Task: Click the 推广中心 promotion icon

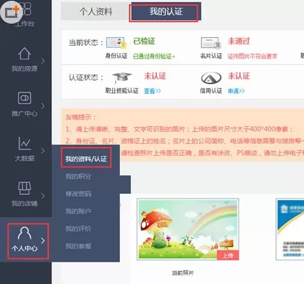Action: coord(24,98)
